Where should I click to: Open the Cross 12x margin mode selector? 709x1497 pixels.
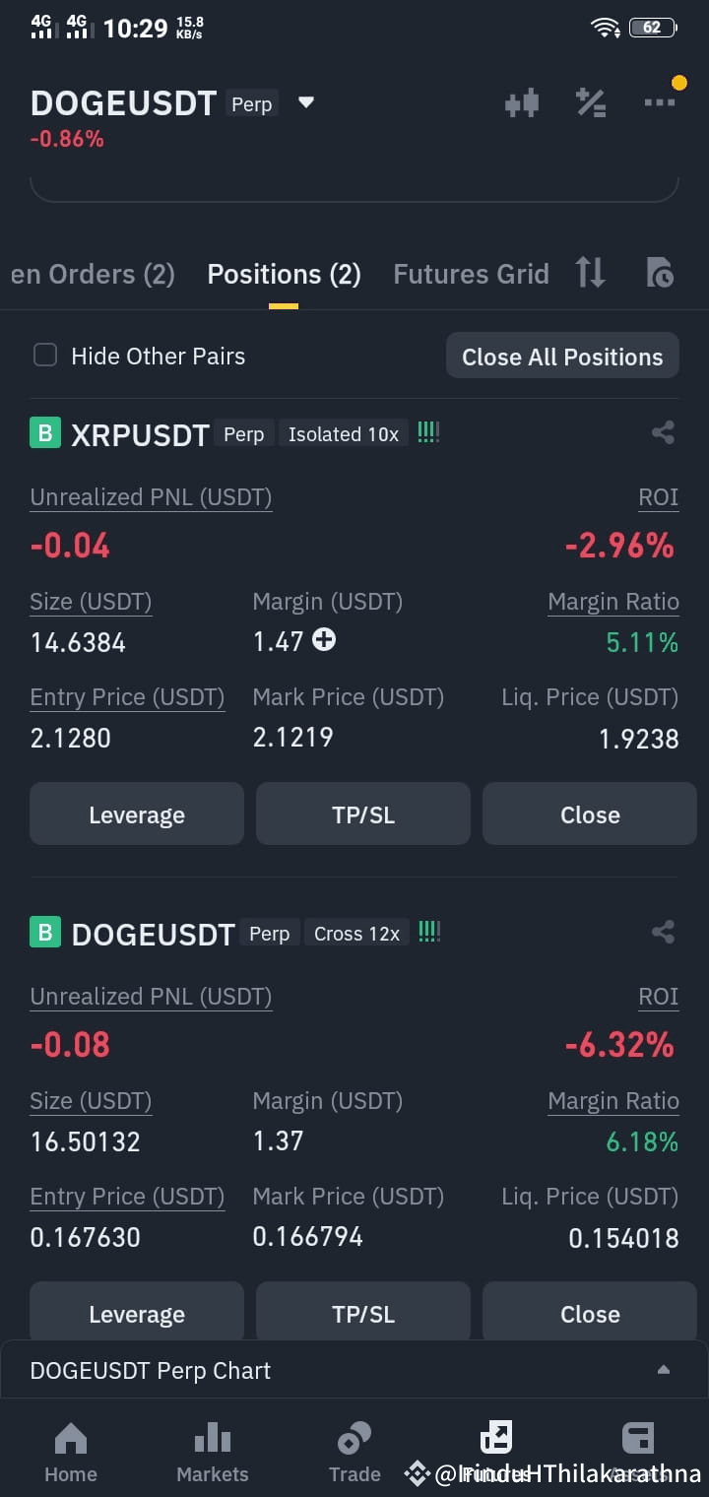[356, 934]
